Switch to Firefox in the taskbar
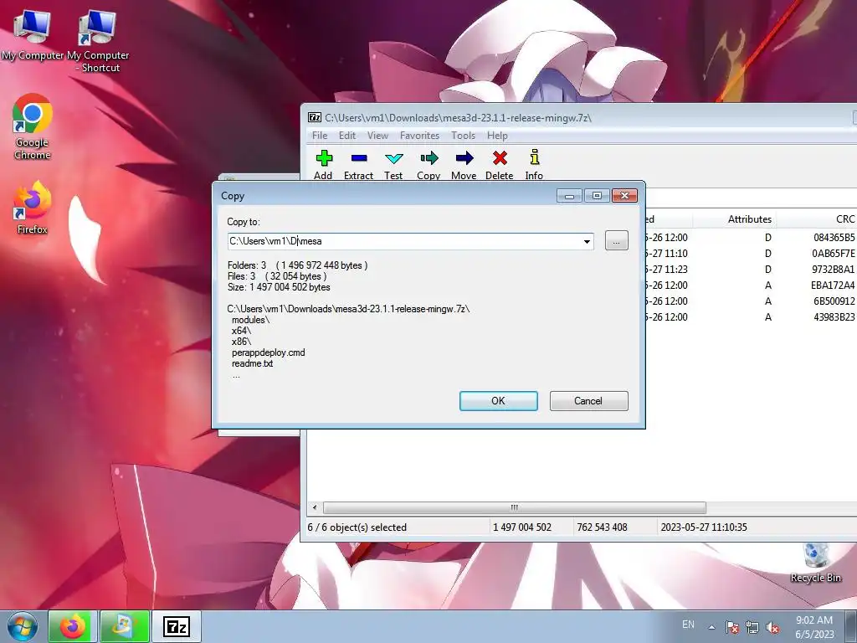 tap(73, 626)
